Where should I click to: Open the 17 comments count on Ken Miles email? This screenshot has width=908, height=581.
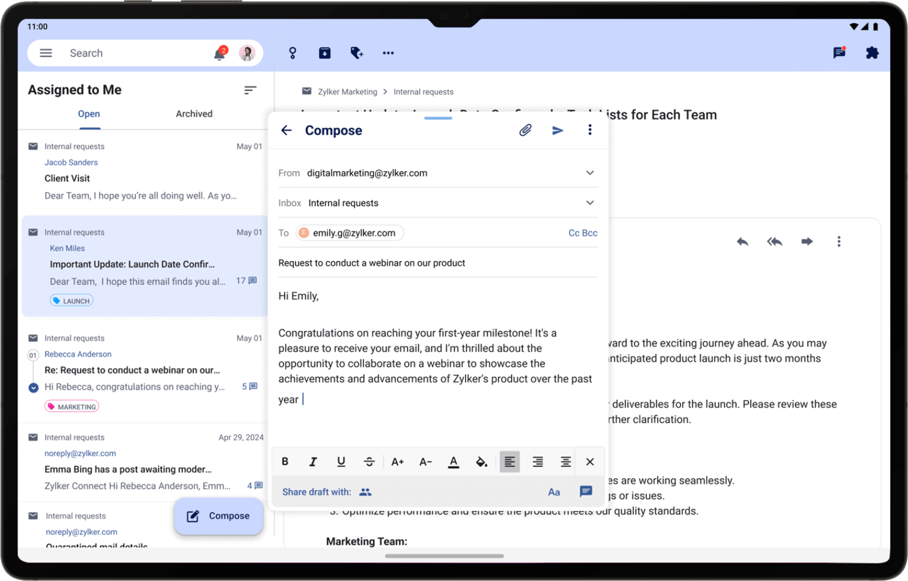[x=246, y=281]
